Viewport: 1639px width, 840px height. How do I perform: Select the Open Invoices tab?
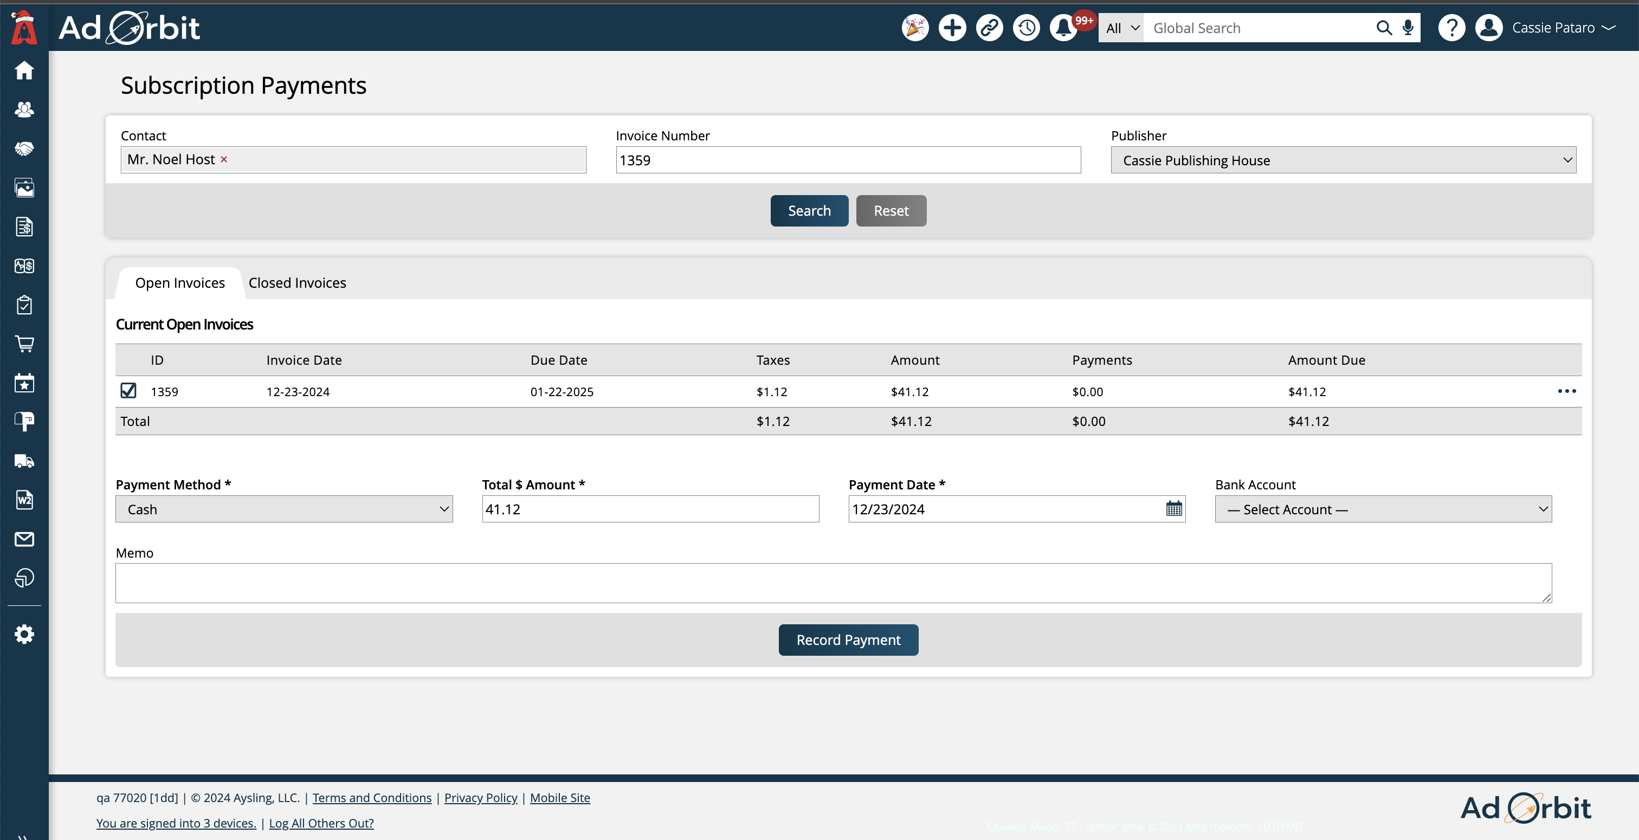point(180,282)
